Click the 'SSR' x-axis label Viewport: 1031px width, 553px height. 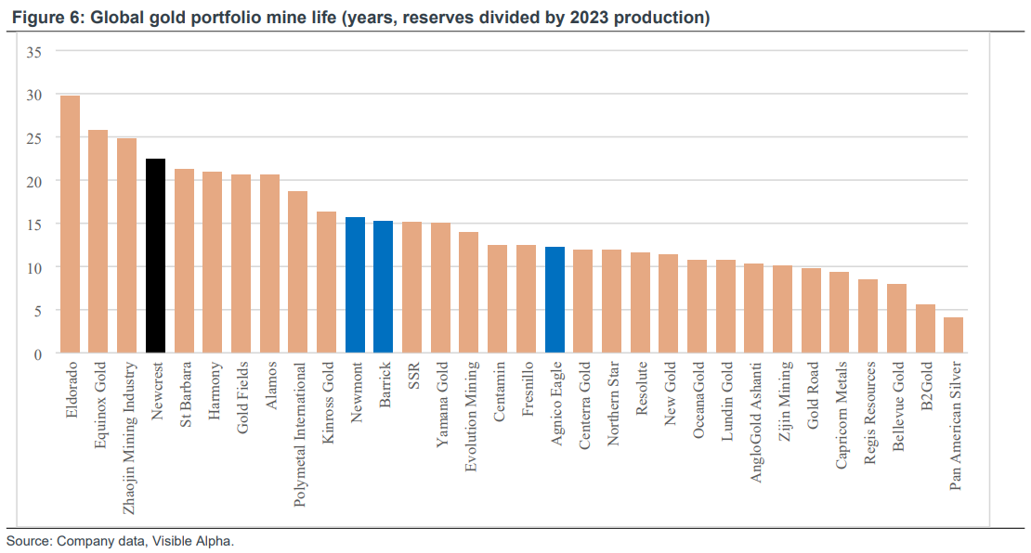pos(413,376)
